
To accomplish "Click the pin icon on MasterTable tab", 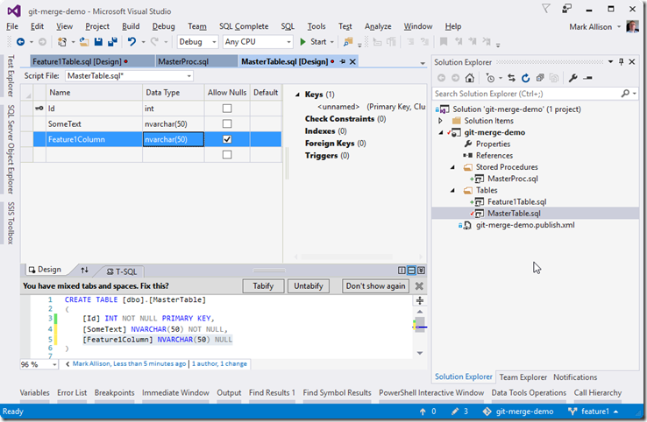I will pyautogui.click(x=343, y=61).
